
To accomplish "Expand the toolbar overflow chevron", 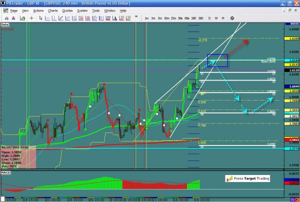I will [x=136, y=17].
